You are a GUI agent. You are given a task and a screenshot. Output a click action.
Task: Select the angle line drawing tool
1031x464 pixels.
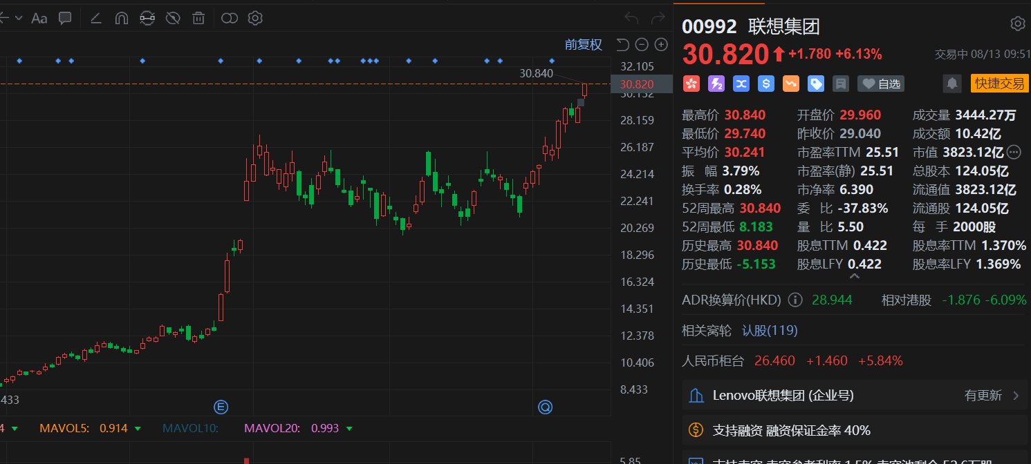96,19
